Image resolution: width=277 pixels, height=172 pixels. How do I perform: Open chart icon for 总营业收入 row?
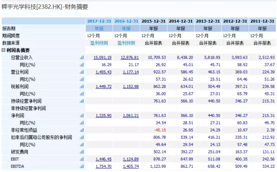pyautogui.click(x=82, y=57)
